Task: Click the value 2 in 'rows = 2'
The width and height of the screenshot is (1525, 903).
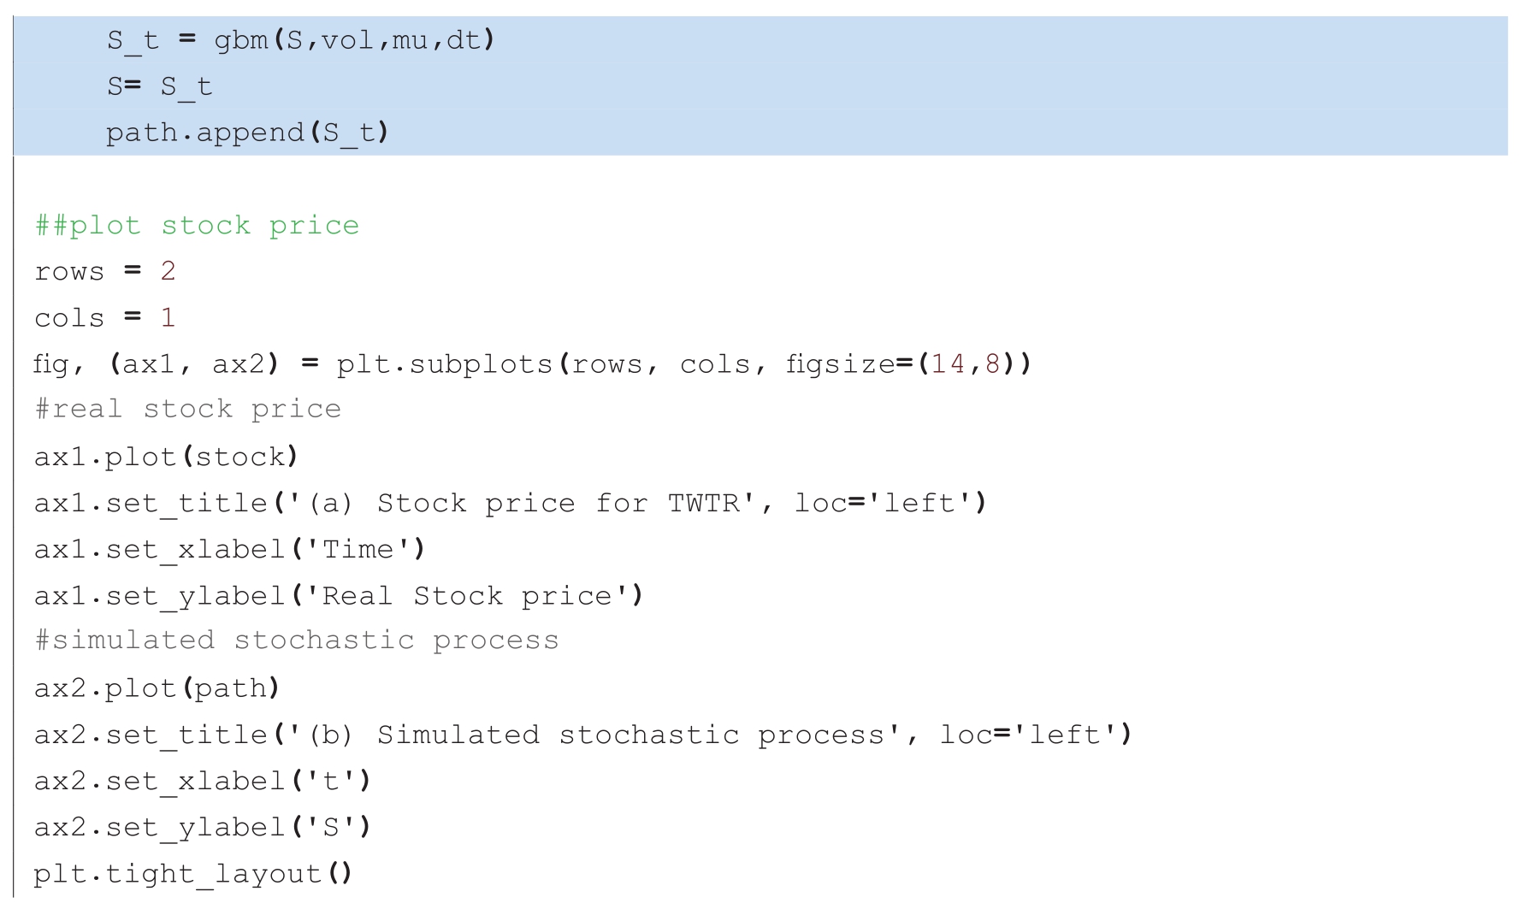Action: click(x=168, y=272)
